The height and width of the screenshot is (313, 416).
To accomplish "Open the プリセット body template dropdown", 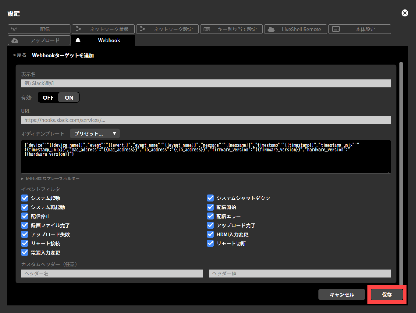I will pos(95,133).
